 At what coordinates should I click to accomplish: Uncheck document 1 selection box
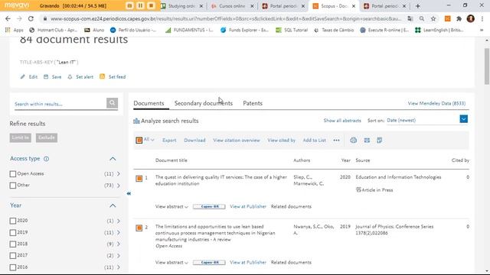pyautogui.click(x=139, y=178)
